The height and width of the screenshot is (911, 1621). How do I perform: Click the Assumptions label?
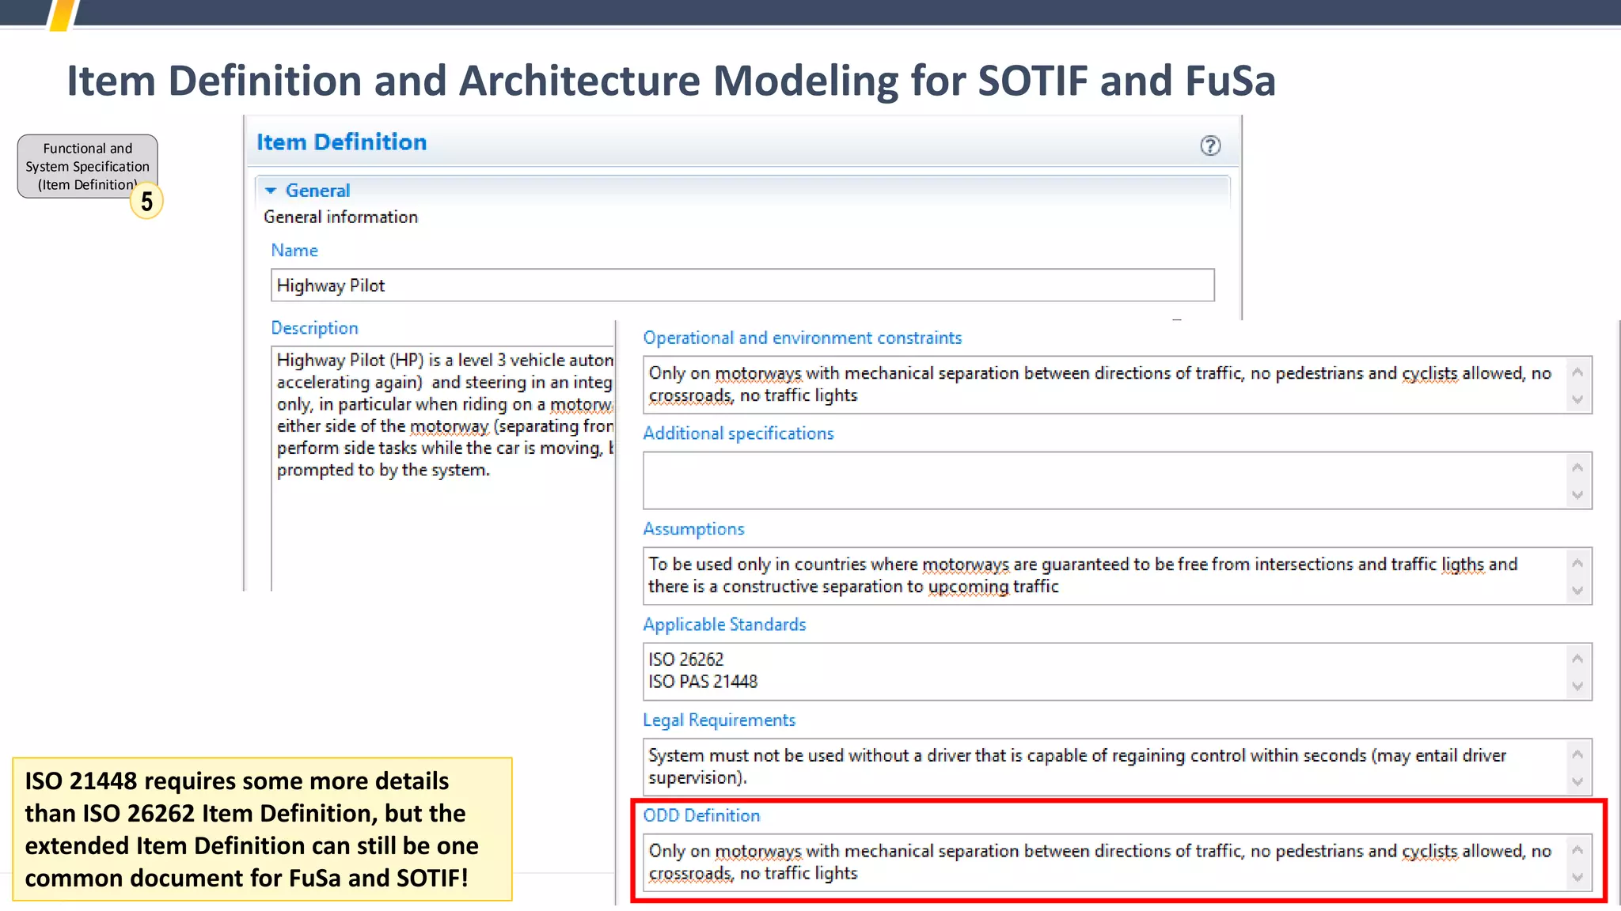tap(693, 529)
